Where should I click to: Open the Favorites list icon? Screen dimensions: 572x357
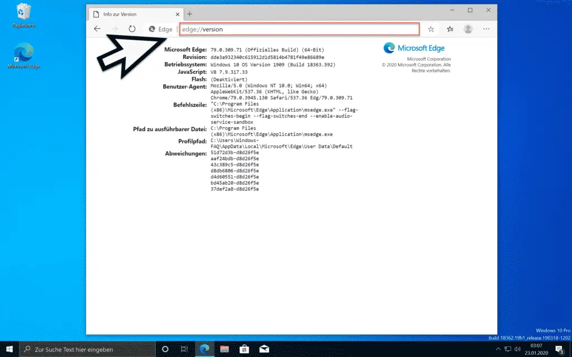(450, 29)
